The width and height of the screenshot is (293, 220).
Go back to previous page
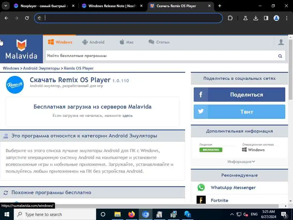coord(6,18)
